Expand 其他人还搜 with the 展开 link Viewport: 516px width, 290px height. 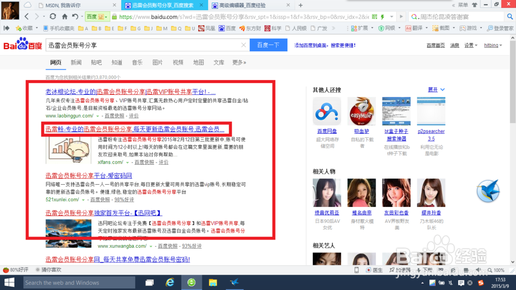(436, 90)
